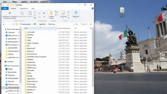The width and height of the screenshot is (167, 94).
Task: Expand Свойства dropdown arrow
Action: tap(63, 18)
